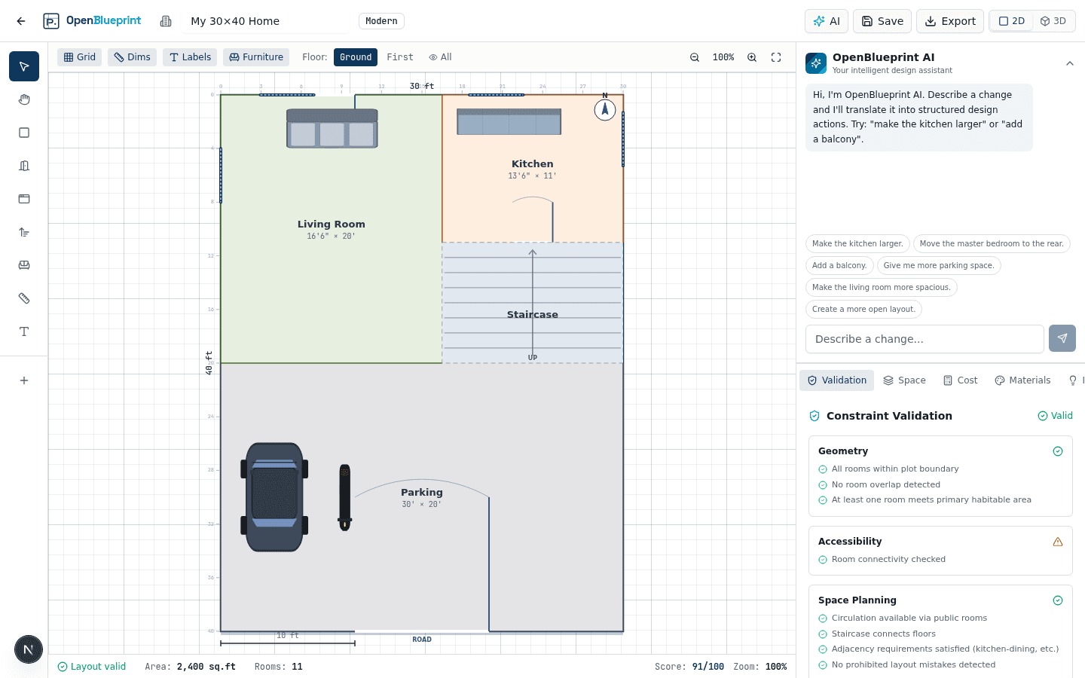Choose the staircase tool in left sidebar
The width and height of the screenshot is (1085, 678).
[24, 232]
